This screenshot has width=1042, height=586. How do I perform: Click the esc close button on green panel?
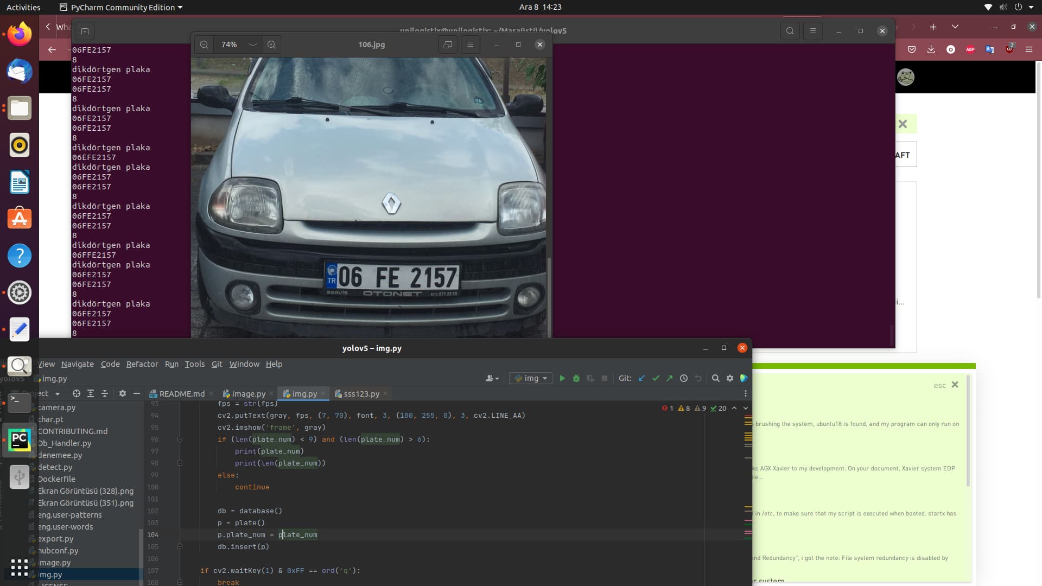pyautogui.click(x=955, y=385)
